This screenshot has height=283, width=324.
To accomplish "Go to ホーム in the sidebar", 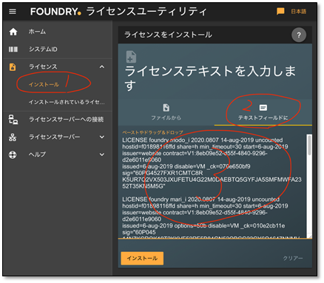I will [x=37, y=32].
